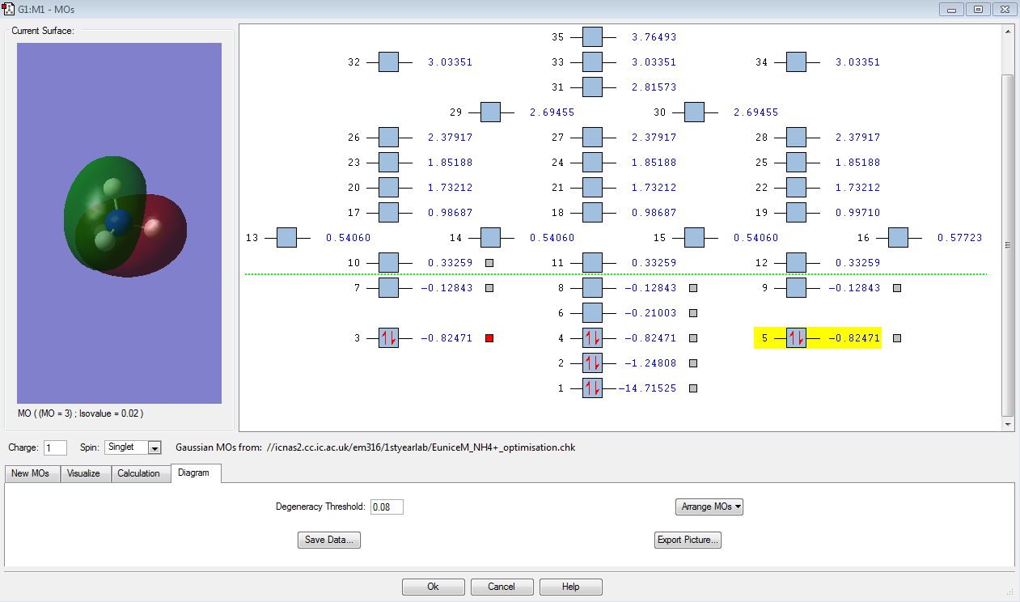Click the molecular orbital surface preview
The height and width of the screenshot is (602, 1020).
[119, 223]
